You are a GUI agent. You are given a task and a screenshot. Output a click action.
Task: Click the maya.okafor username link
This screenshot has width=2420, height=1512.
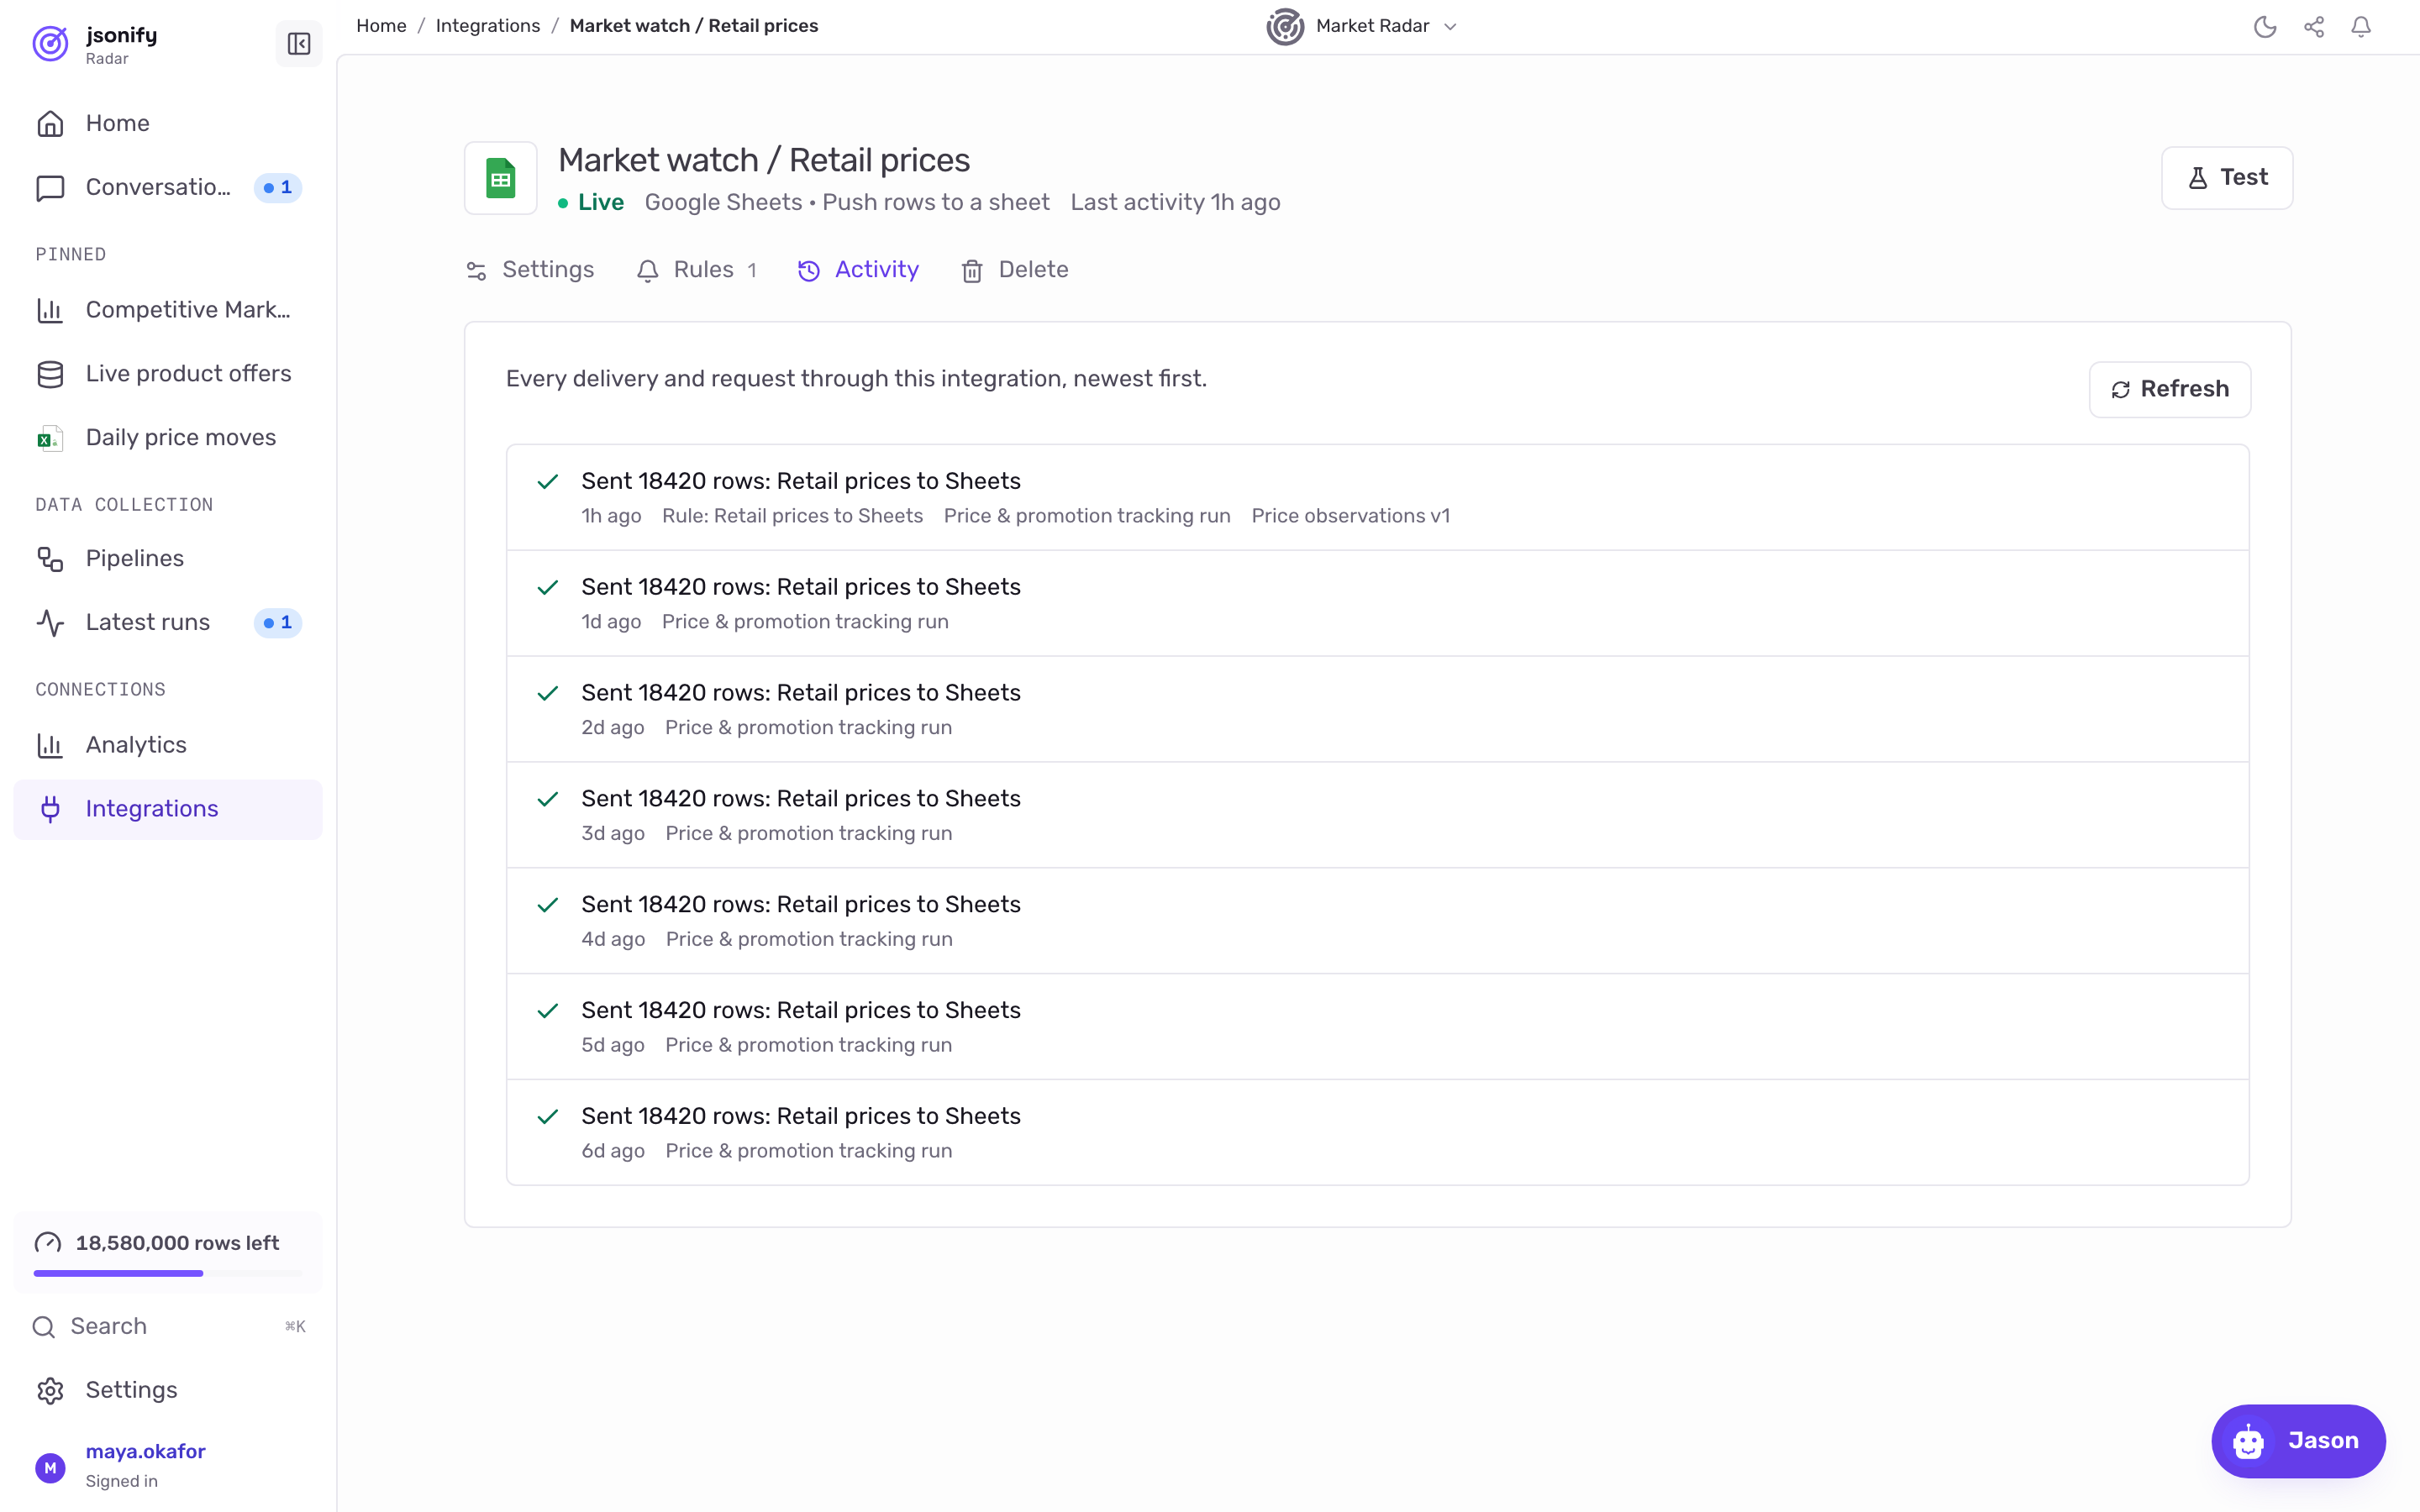tap(145, 1451)
